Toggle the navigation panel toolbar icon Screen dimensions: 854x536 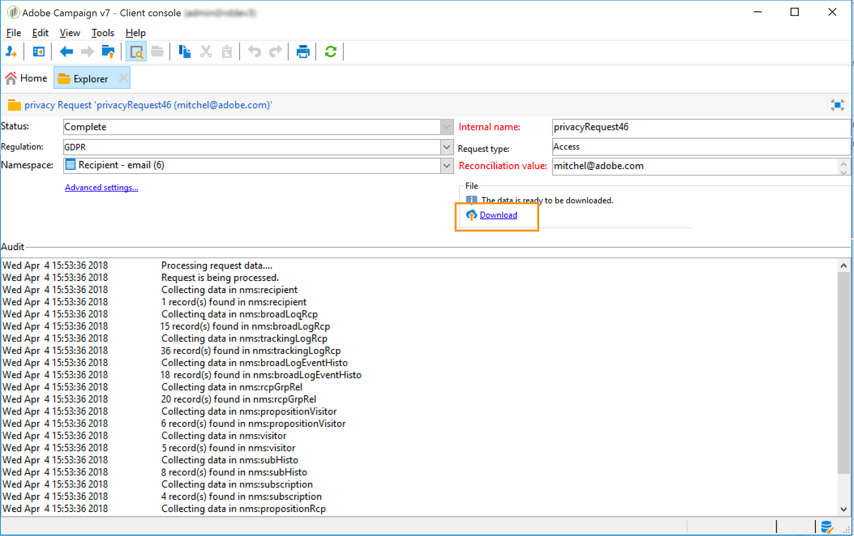[x=38, y=51]
